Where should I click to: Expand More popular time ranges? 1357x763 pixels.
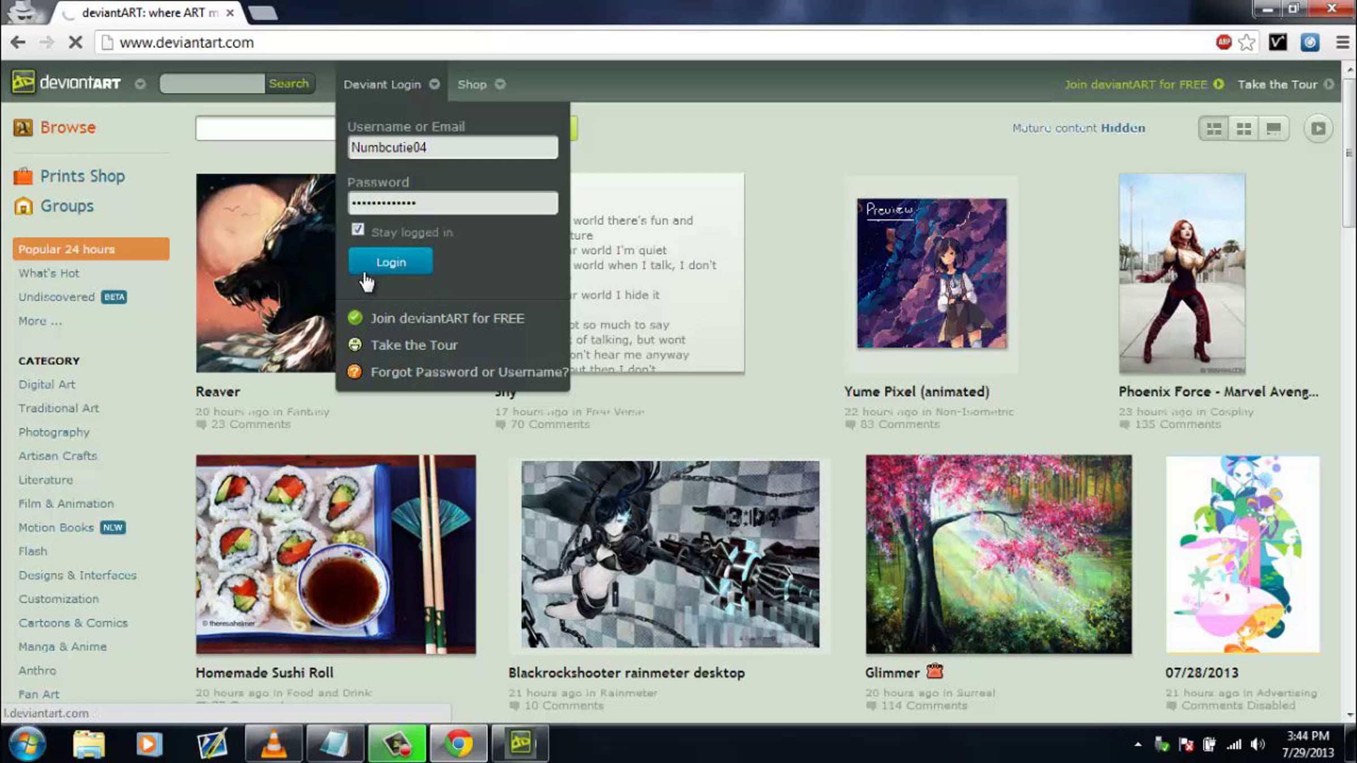coord(40,321)
